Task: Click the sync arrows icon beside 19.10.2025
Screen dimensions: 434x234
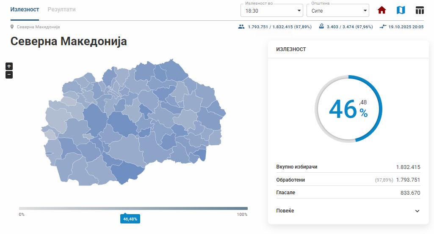Action: click(x=383, y=27)
